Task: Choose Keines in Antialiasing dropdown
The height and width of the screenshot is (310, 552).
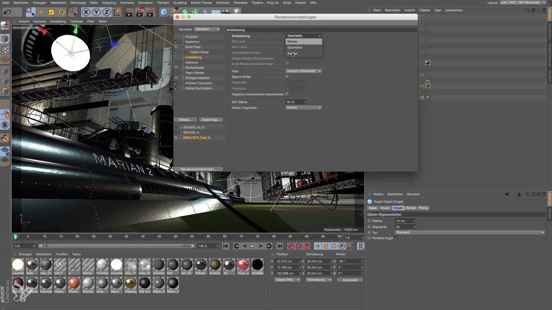Action: coord(304,42)
